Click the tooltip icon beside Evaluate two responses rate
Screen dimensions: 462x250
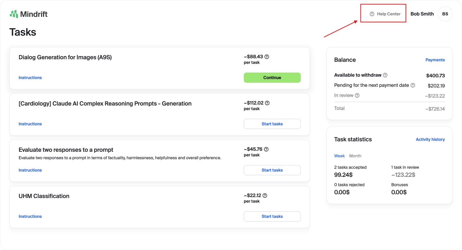pos(266,149)
